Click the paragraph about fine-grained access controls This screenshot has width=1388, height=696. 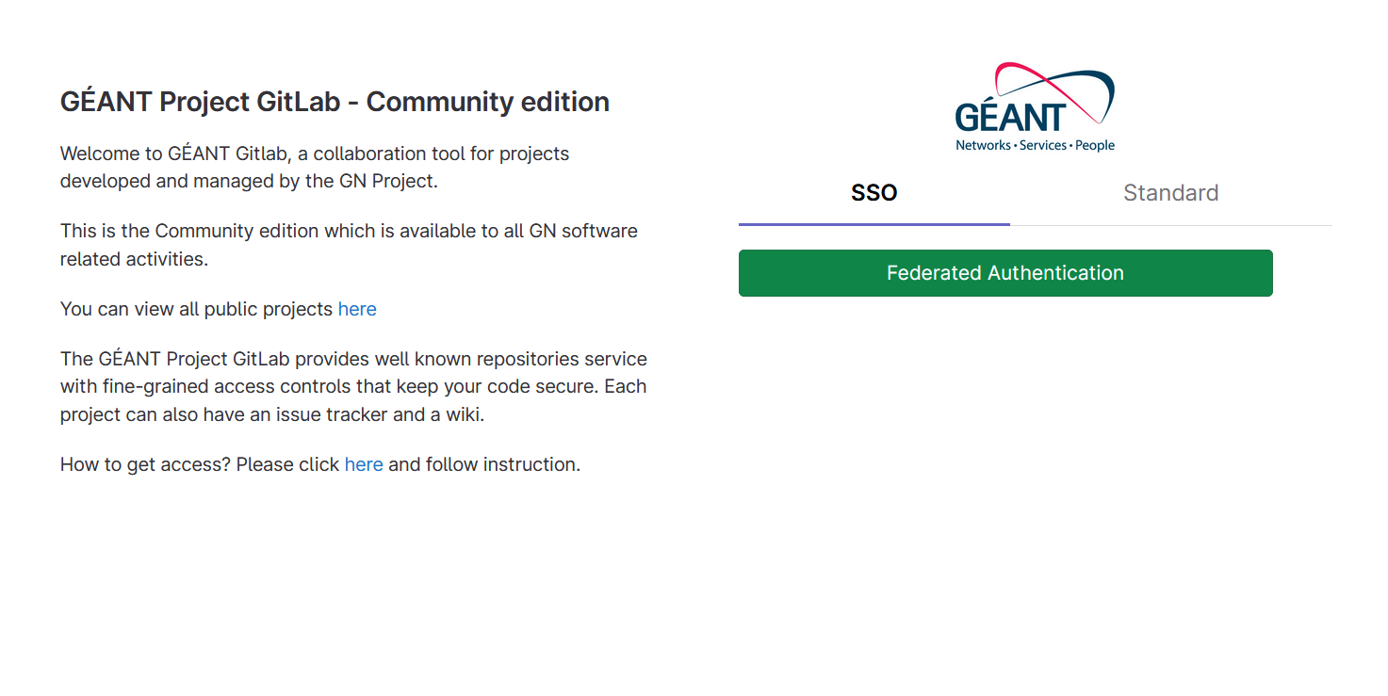[x=353, y=387]
